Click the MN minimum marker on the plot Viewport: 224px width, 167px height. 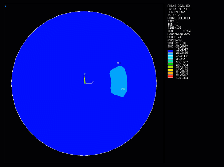119,63
